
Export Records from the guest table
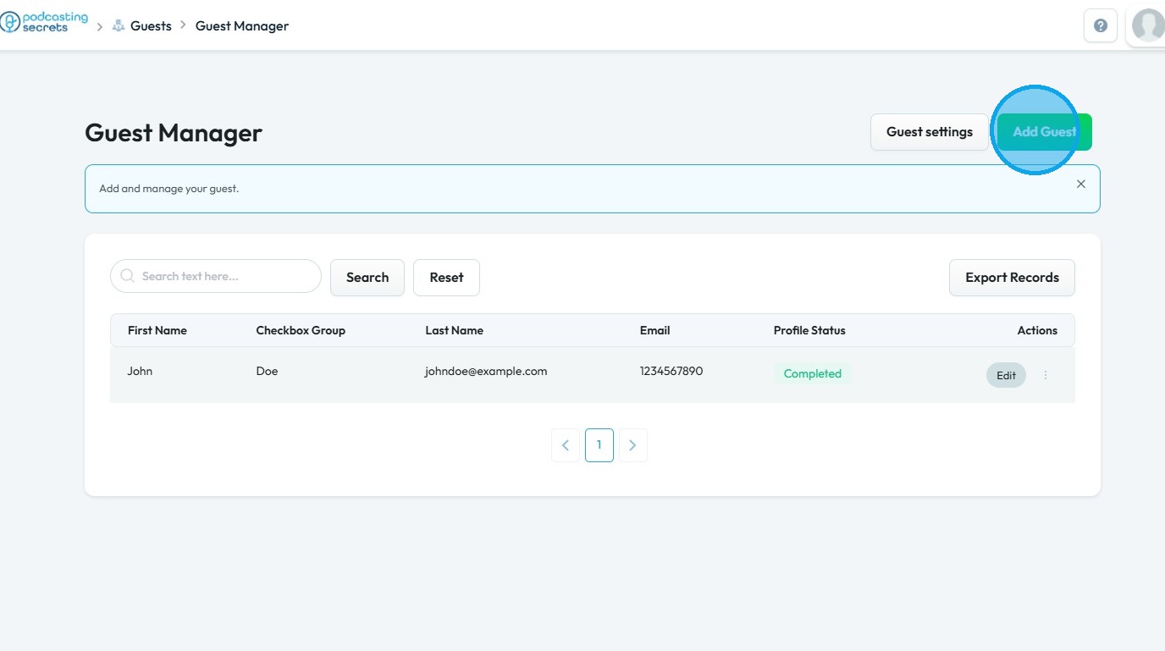tap(1012, 278)
